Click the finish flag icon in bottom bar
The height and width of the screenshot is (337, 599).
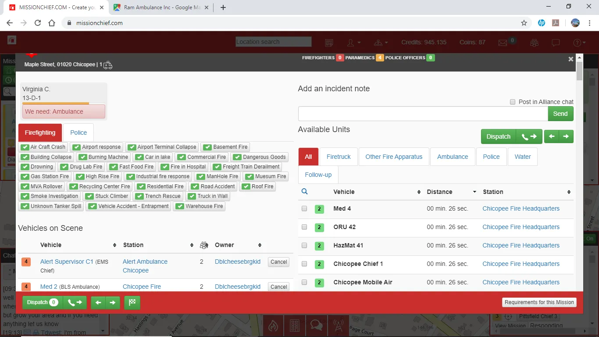click(132, 302)
